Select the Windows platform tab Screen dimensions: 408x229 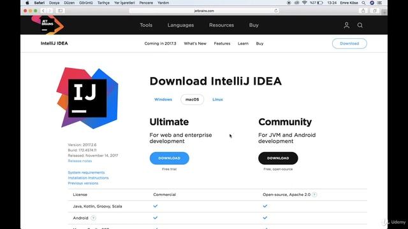coord(163,99)
